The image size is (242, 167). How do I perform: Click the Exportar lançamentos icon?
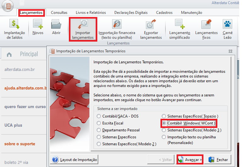[151, 29]
